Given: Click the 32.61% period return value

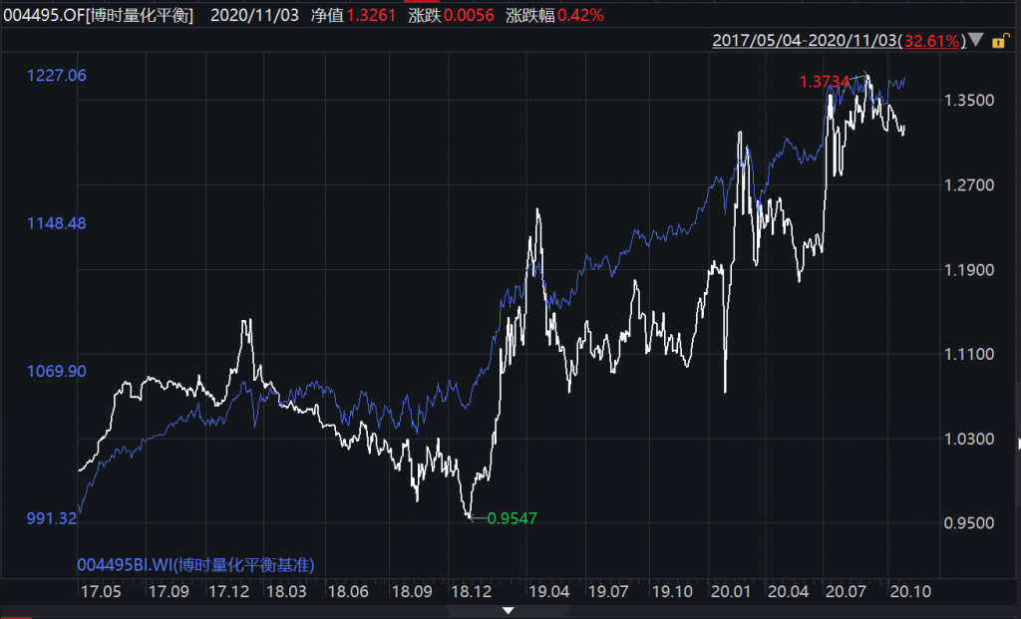Looking at the screenshot, I should click(x=932, y=41).
